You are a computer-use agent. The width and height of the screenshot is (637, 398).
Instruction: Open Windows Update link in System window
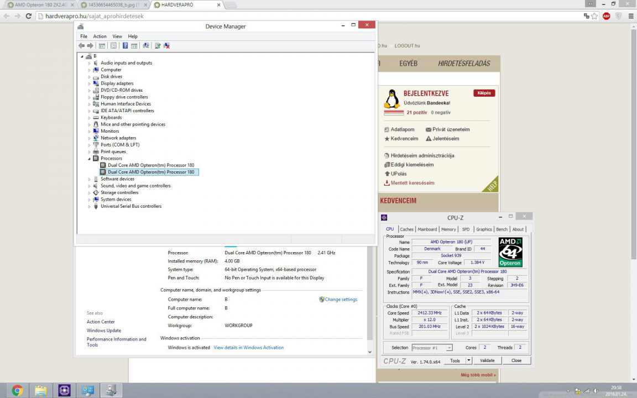(104, 331)
